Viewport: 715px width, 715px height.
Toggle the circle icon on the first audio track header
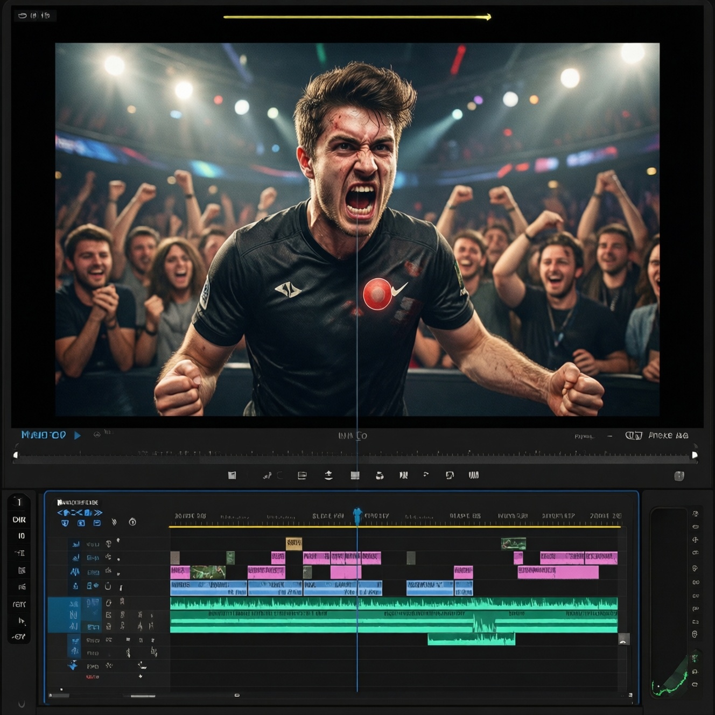tap(108, 603)
